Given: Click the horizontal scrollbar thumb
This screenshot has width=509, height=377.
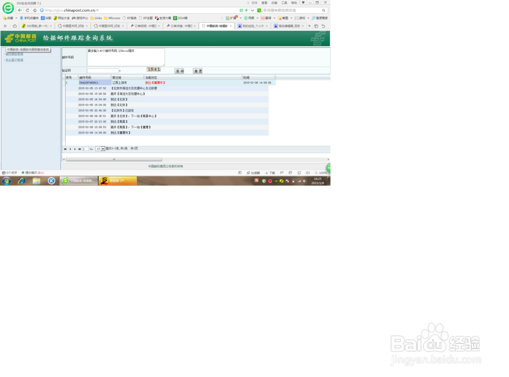Looking at the screenshot, I should point(114,160).
